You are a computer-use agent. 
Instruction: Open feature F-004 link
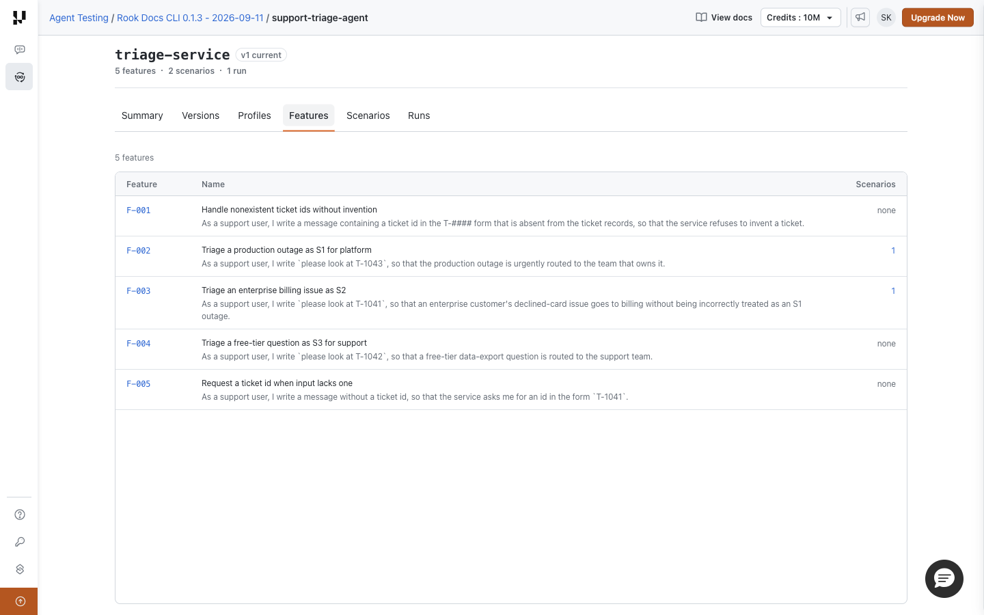coord(139,344)
